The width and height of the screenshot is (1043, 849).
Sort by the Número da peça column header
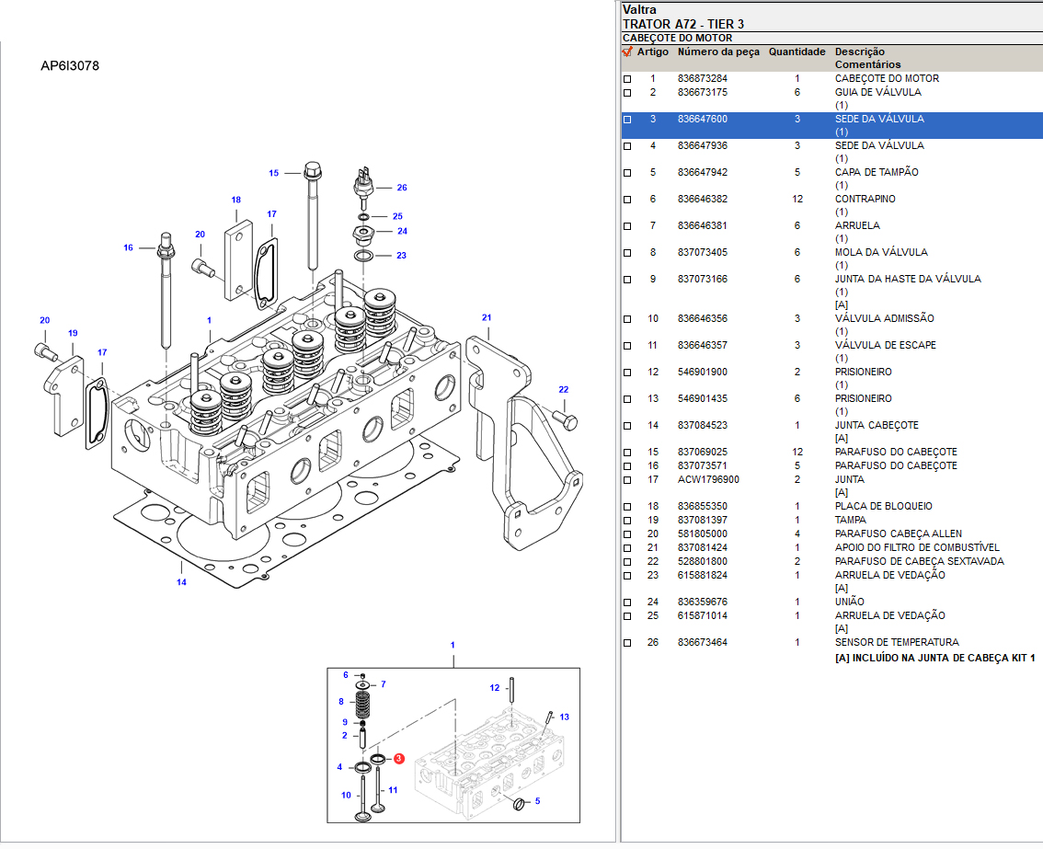coord(718,52)
